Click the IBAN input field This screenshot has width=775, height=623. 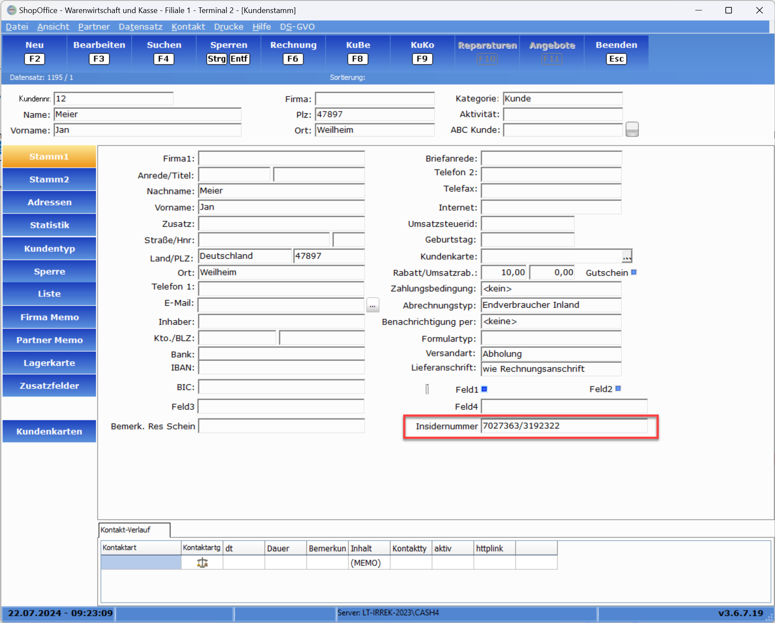click(281, 368)
